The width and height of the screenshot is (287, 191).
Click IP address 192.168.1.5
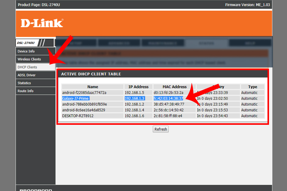tap(134, 93)
